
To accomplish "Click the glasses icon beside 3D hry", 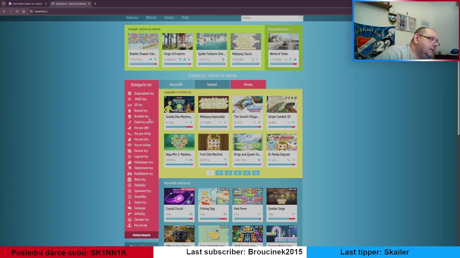I will tap(130, 105).
